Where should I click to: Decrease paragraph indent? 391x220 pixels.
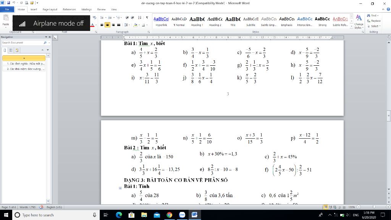tap(127, 18)
